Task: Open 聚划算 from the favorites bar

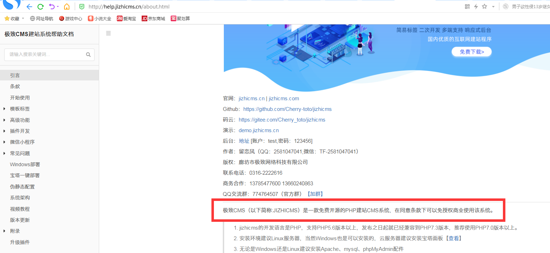Action: coord(180,18)
